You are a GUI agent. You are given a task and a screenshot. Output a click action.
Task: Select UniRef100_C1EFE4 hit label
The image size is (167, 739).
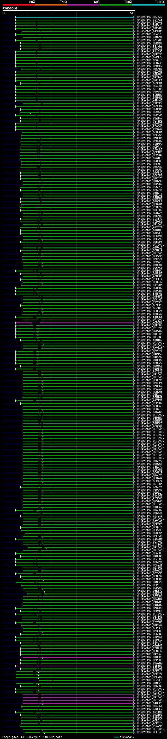click(x=150, y=104)
